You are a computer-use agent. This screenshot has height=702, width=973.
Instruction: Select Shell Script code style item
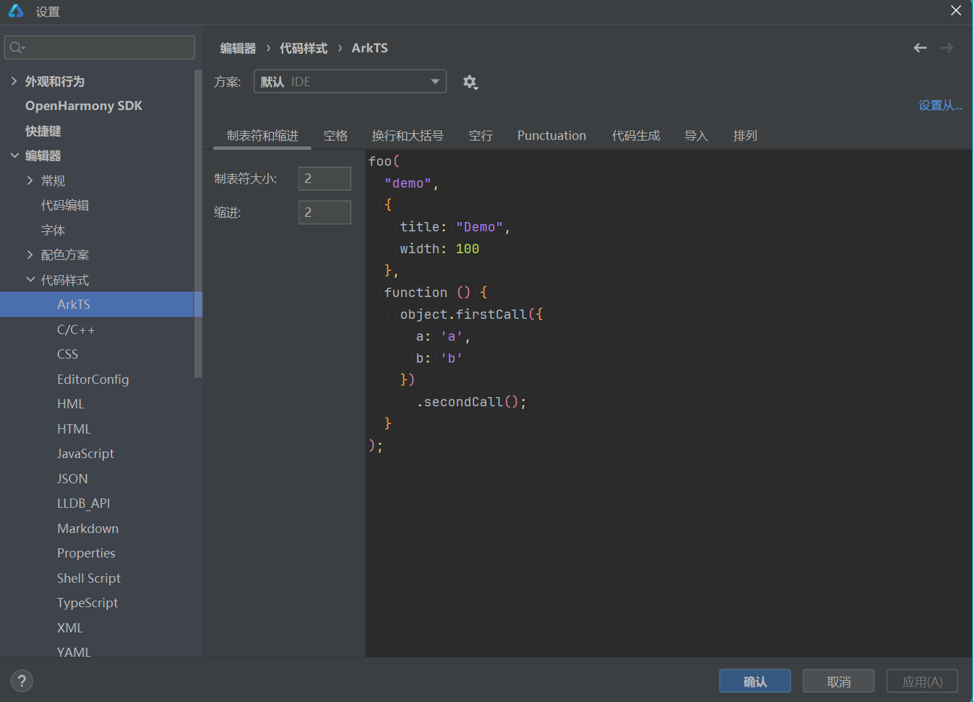(89, 578)
